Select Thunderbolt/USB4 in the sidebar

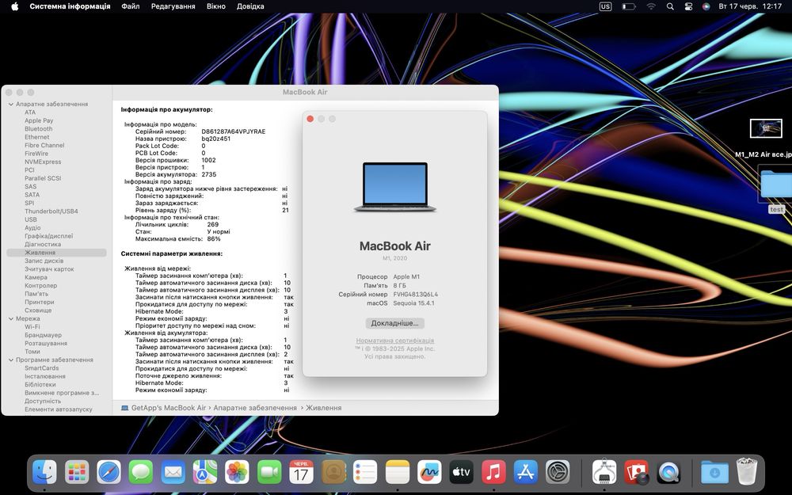[x=51, y=211]
